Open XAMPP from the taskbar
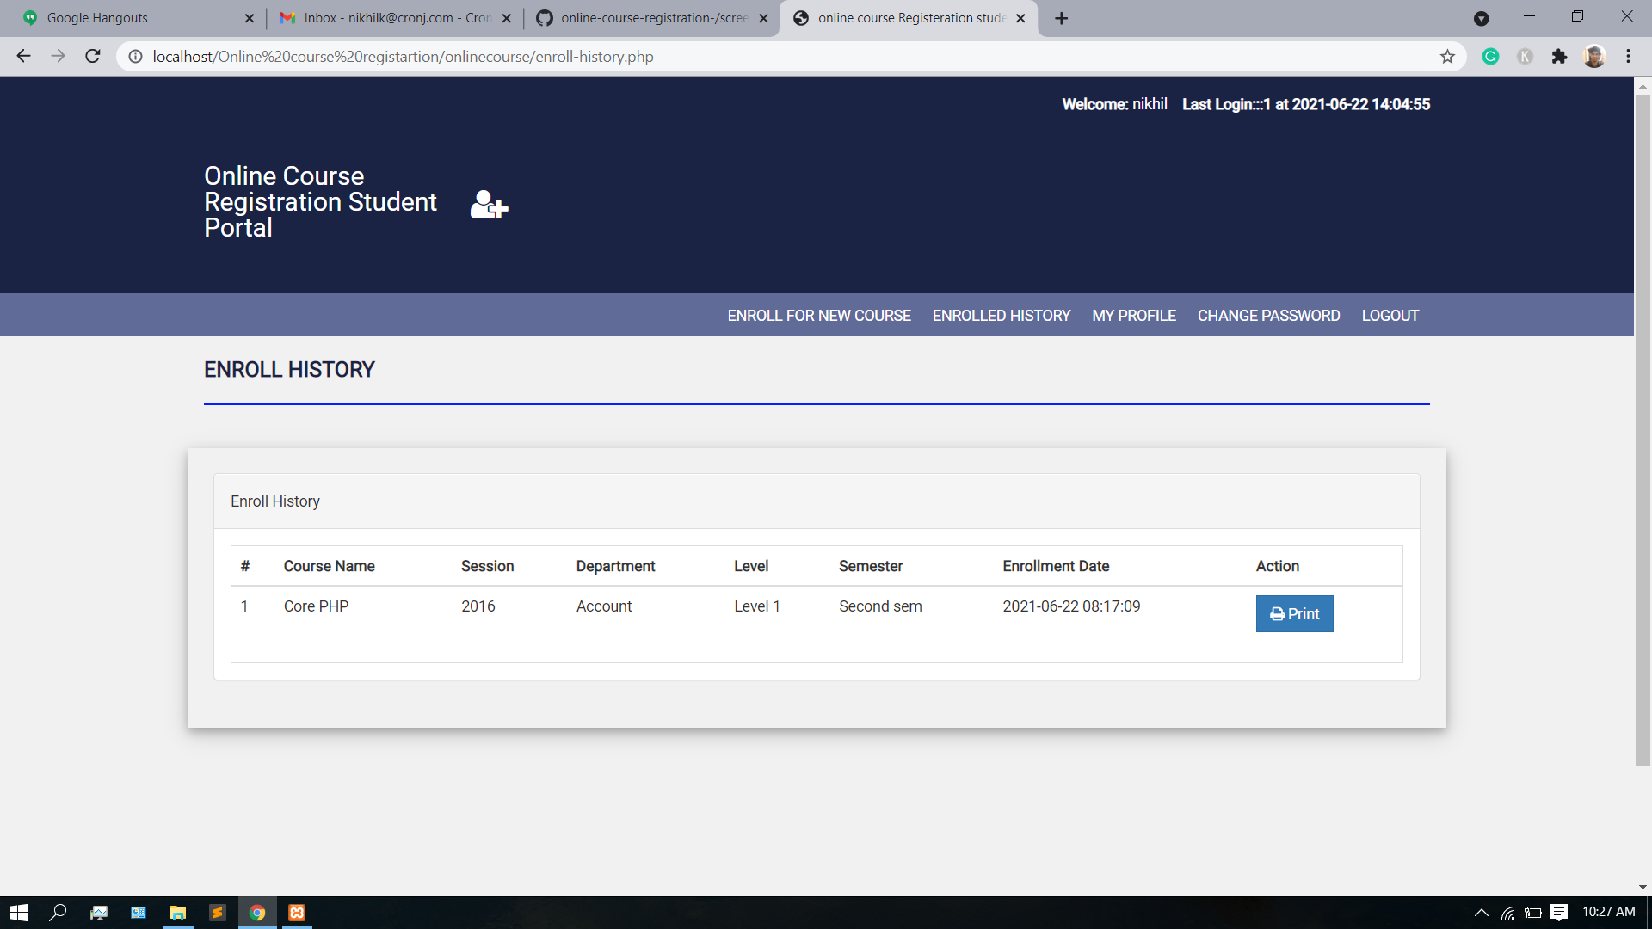Image resolution: width=1652 pixels, height=929 pixels. 297,913
